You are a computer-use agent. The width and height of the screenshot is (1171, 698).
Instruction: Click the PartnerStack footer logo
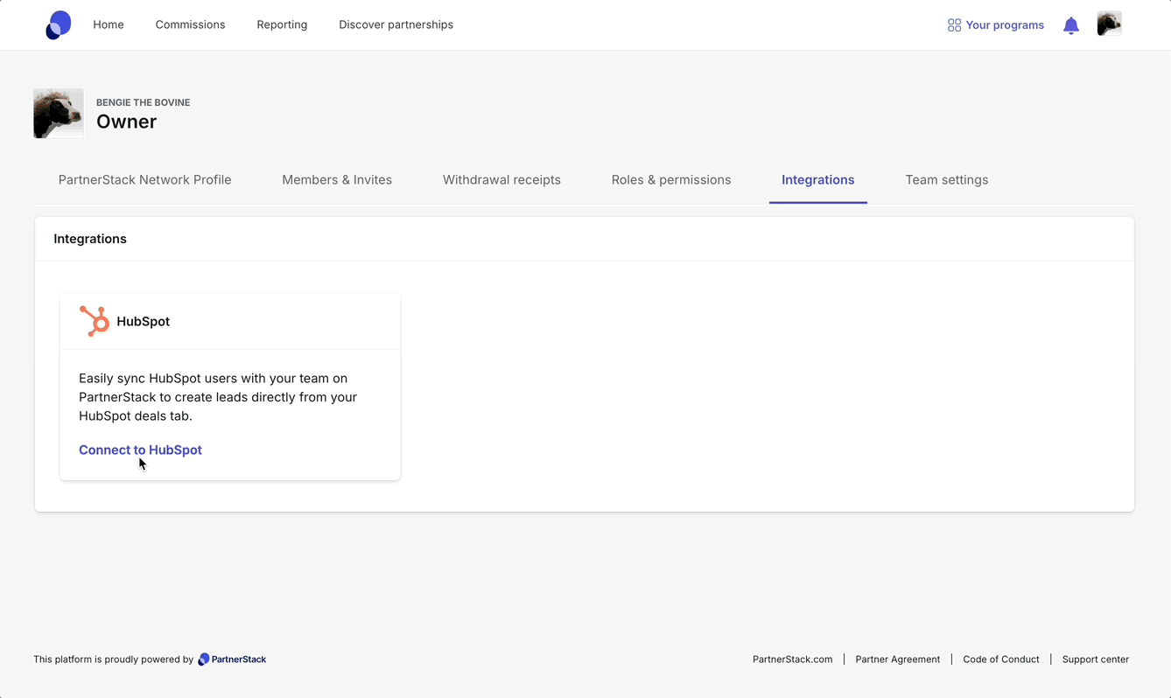click(x=232, y=660)
